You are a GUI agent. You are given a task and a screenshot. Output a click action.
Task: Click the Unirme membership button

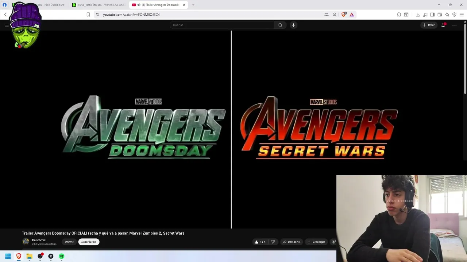tap(69, 242)
